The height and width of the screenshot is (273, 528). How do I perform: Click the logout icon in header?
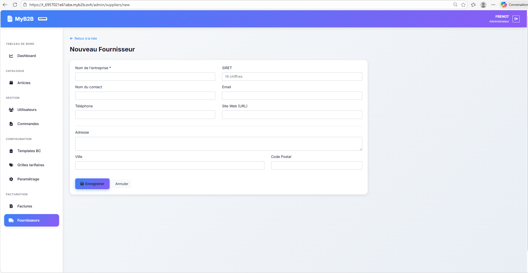516,19
